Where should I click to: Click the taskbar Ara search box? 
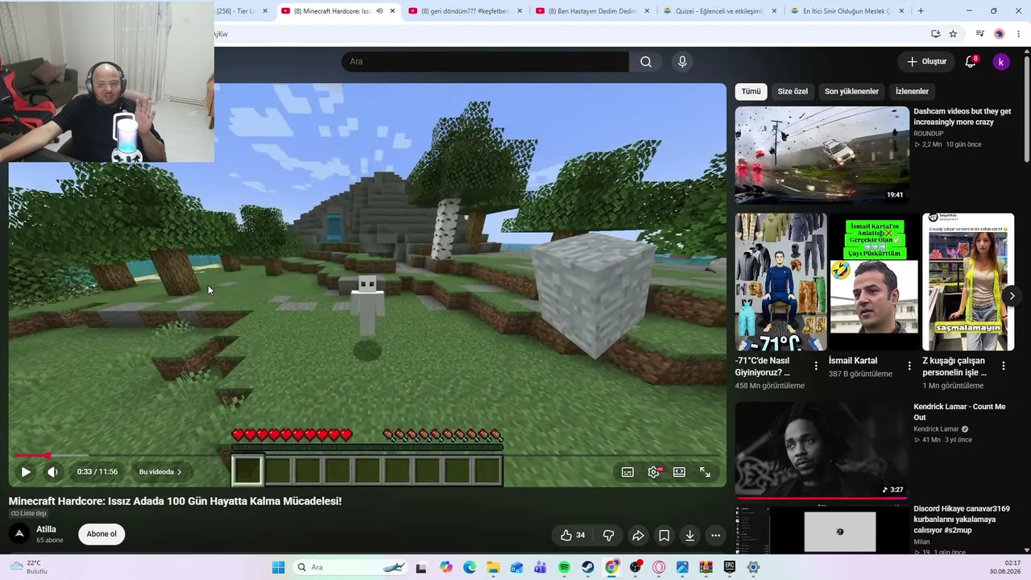pyautogui.click(x=350, y=567)
